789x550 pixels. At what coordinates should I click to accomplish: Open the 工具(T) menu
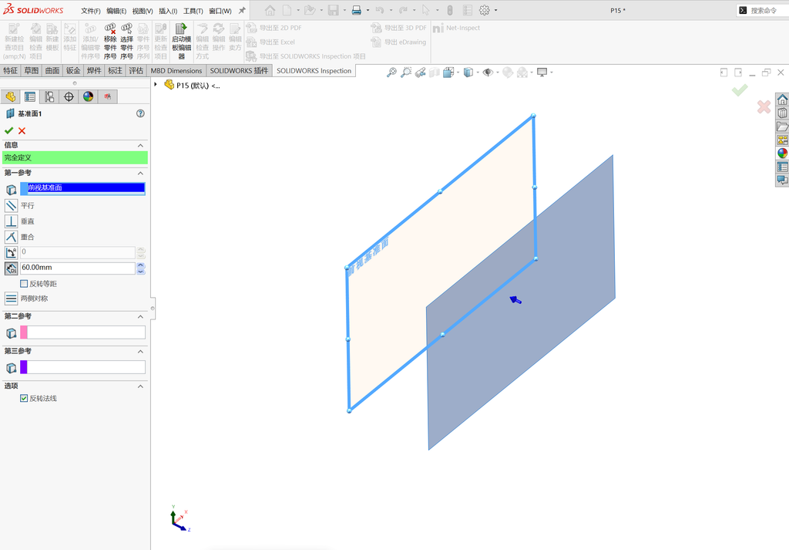[x=193, y=11]
